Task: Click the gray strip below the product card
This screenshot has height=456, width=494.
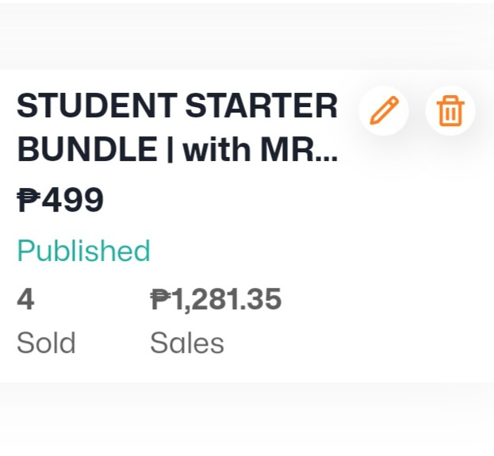Action: pyautogui.click(x=247, y=420)
